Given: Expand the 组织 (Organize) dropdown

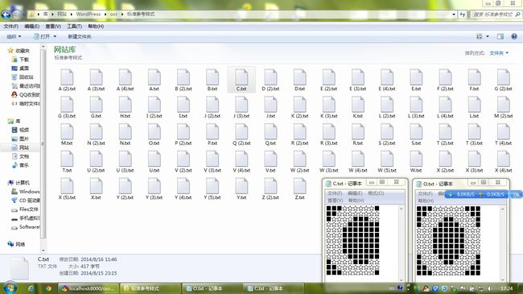Looking at the screenshot, I should (x=14, y=36).
